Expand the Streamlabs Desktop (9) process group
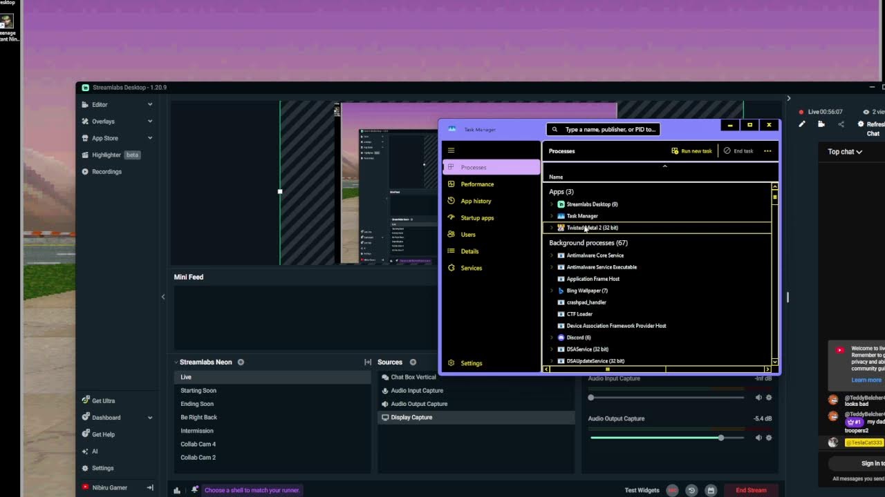 pyautogui.click(x=552, y=204)
